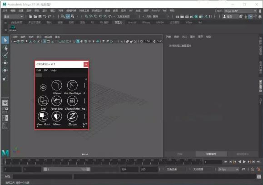The height and width of the screenshot is (185, 263).
Task: Toggle the eye visibility icon in CREASE+
Action: (43, 87)
